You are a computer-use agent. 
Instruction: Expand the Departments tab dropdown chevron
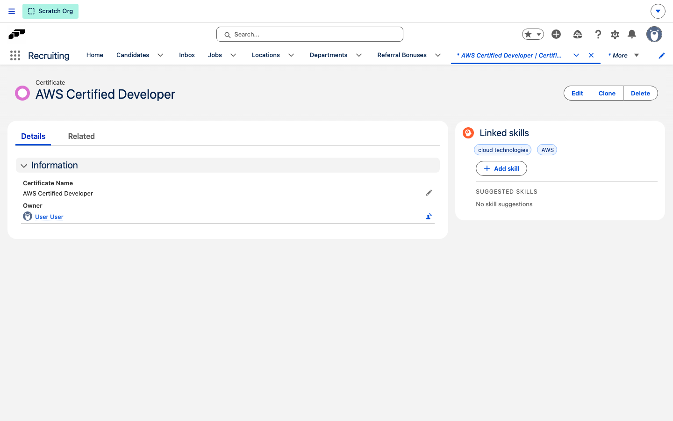tap(359, 55)
